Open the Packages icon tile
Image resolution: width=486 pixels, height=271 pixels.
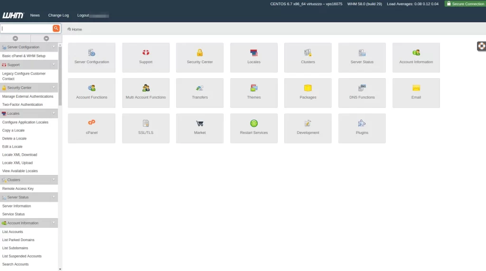tap(308, 88)
